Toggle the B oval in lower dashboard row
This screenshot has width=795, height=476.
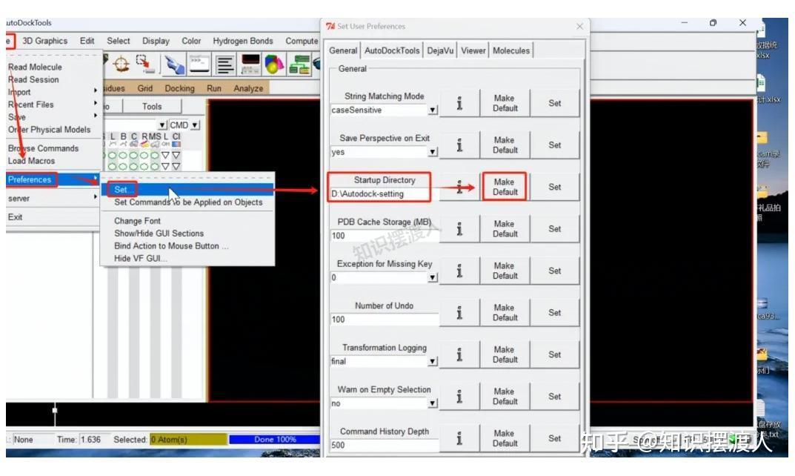(123, 166)
